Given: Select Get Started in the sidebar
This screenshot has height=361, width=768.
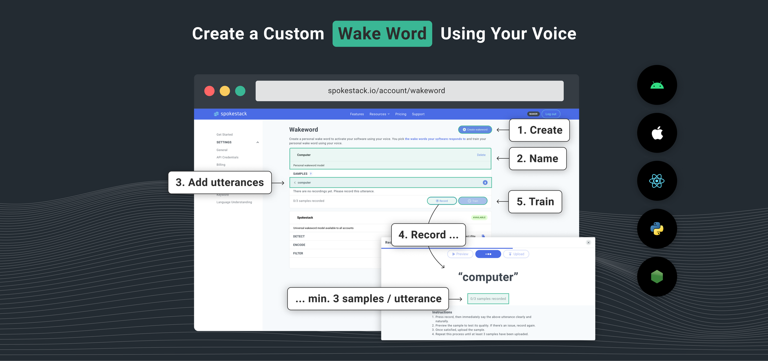Looking at the screenshot, I should tap(225, 135).
